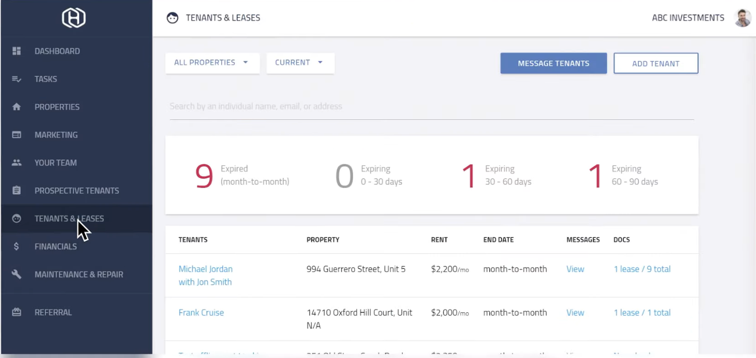Viewport: 756px width, 358px height.
Task: Click the Properties house icon
Action: coord(17,107)
